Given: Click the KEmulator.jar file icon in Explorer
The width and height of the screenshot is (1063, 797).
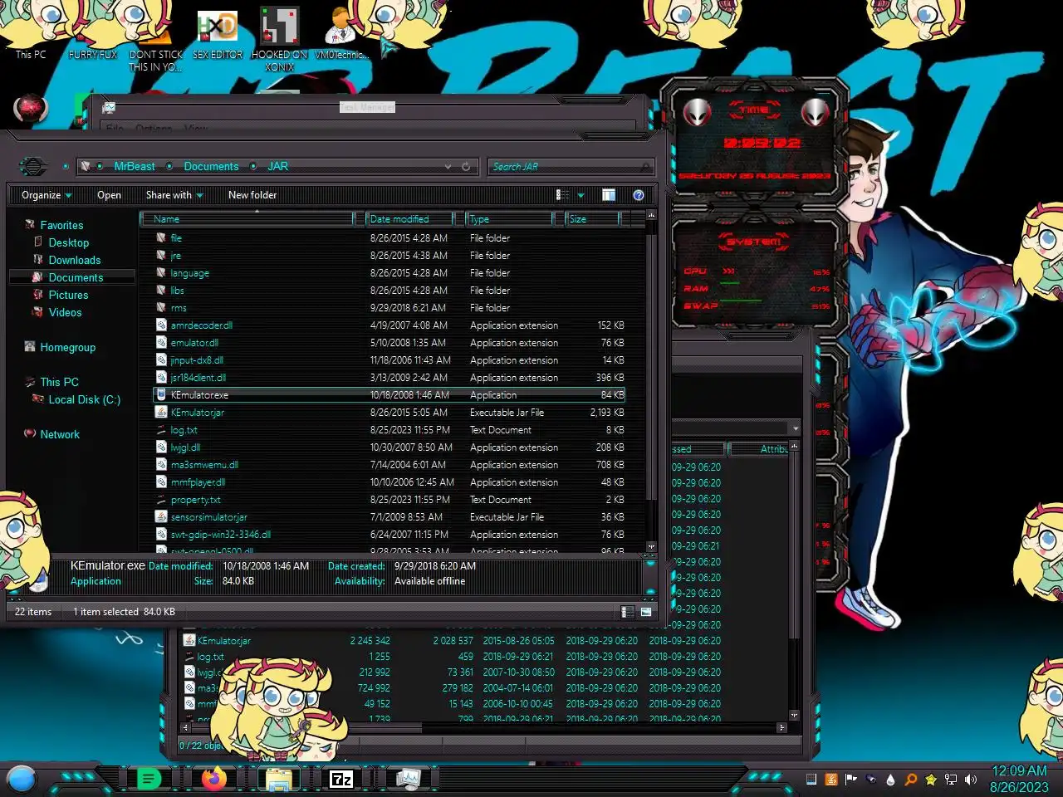Looking at the screenshot, I should 161,413.
